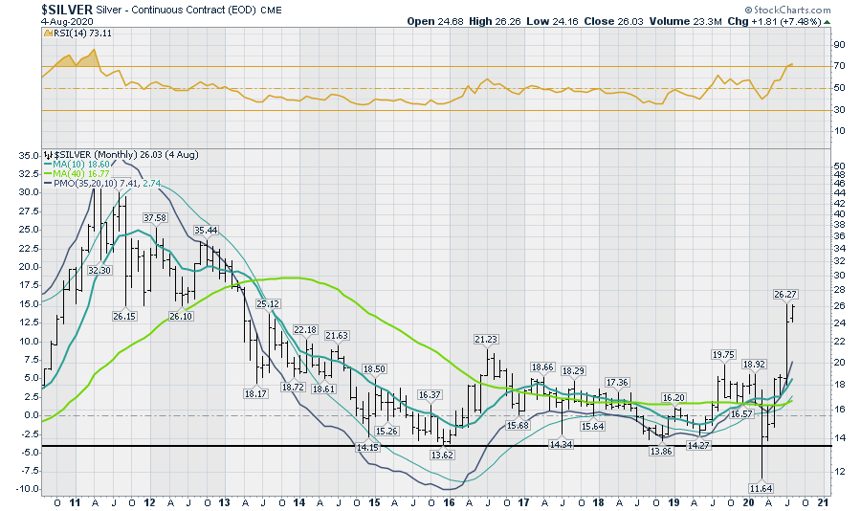Click the MA(10) teal legend line marker
The height and width of the screenshot is (511, 861).
(49, 165)
